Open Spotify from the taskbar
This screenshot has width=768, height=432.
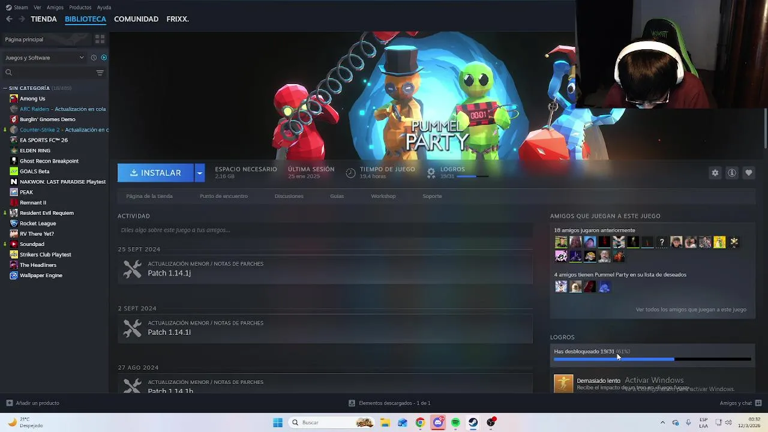pyautogui.click(x=455, y=422)
